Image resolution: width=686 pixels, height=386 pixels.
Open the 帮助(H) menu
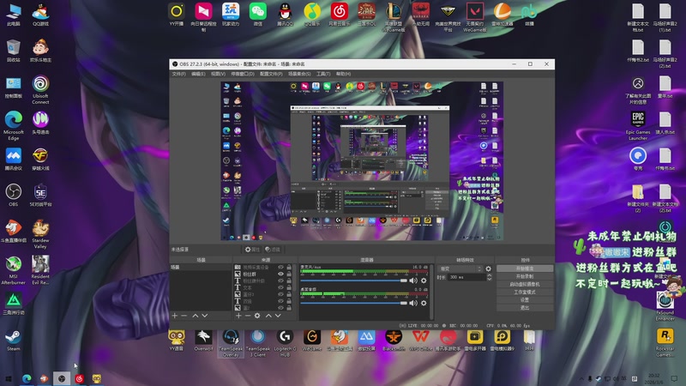pos(344,74)
